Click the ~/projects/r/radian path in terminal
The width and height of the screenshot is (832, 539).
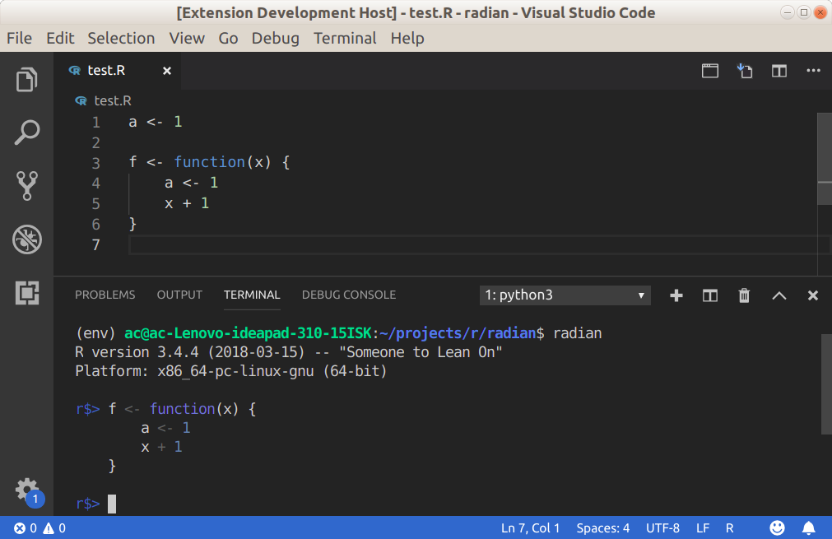click(458, 333)
